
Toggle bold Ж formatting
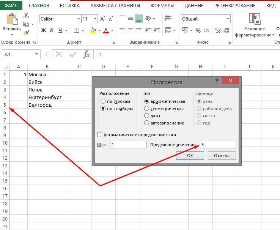[43, 30]
